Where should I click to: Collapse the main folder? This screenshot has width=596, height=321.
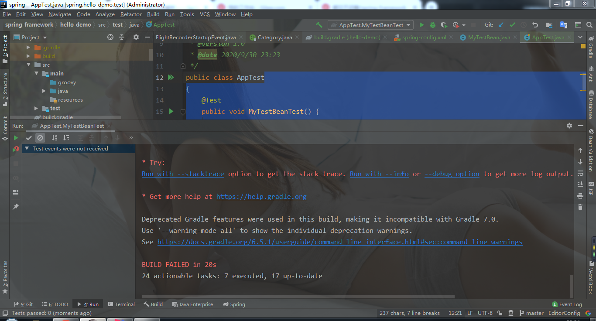click(x=37, y=73)
